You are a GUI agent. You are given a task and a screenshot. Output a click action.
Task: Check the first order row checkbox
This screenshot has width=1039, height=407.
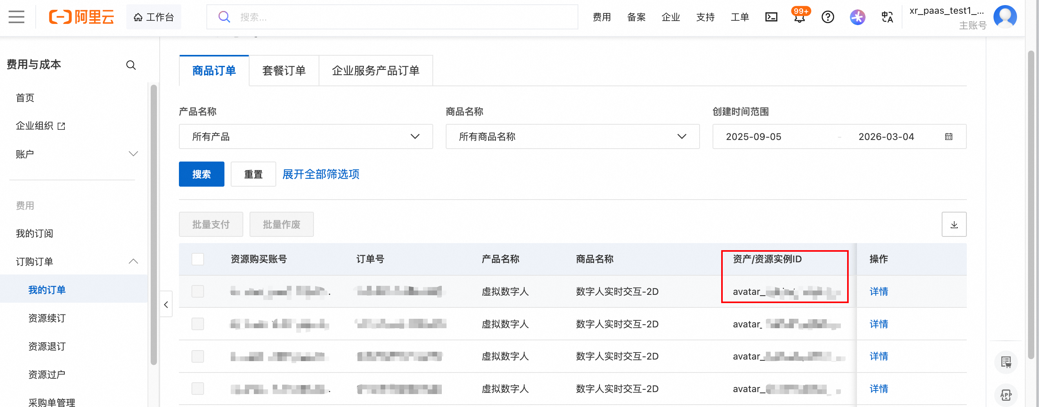click(x=198, y=291)
